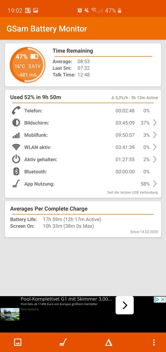166x352 pixels.
Task: Open the three-dot overflow menu
Action: click(154, 342)
